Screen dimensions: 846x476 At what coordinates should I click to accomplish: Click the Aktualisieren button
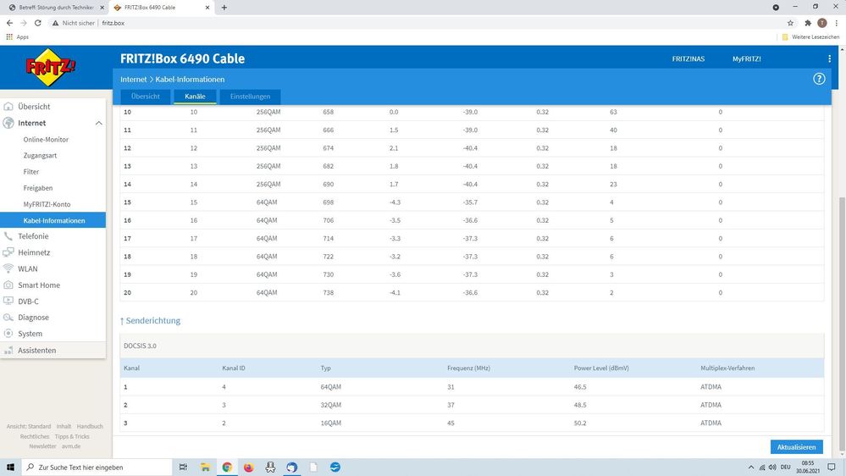[796, 447]
